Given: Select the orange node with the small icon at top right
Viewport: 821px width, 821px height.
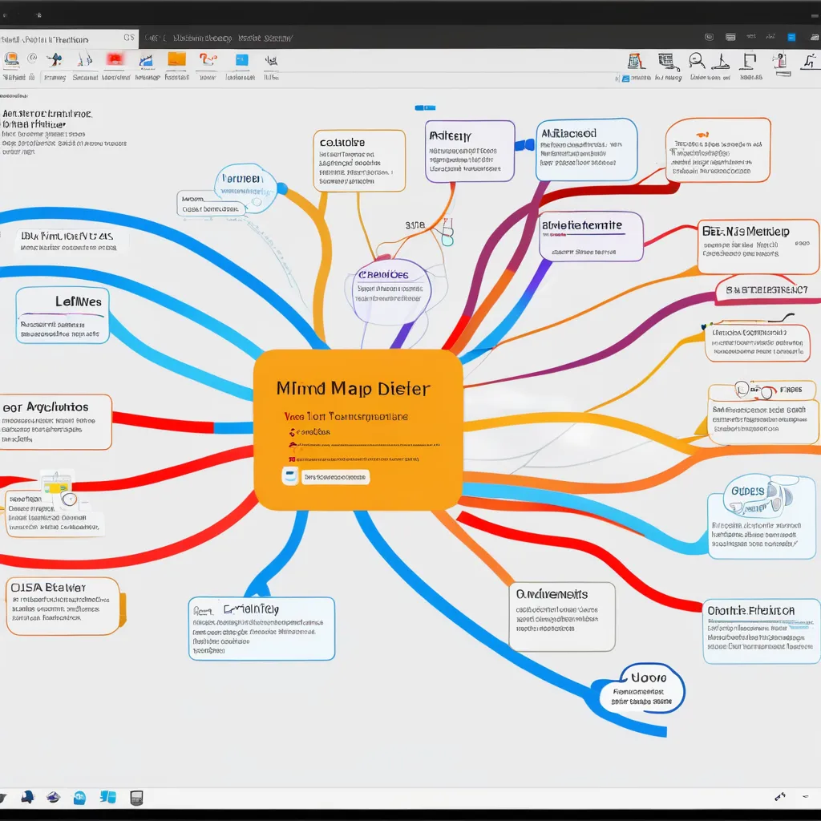Looking at the screenshot, I should 718,150.
